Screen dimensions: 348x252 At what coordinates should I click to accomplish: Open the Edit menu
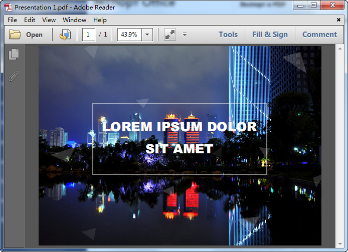(30, 20)
